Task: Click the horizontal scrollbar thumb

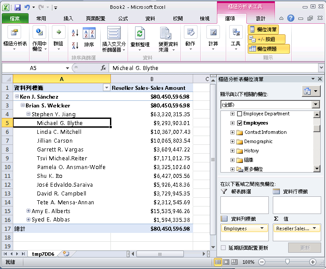Action: click(160, 254)
